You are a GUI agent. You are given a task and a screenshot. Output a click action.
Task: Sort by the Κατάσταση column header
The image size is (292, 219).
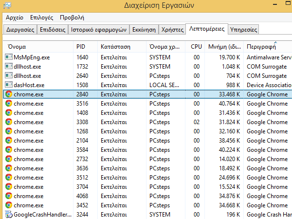tap(122, 47)
